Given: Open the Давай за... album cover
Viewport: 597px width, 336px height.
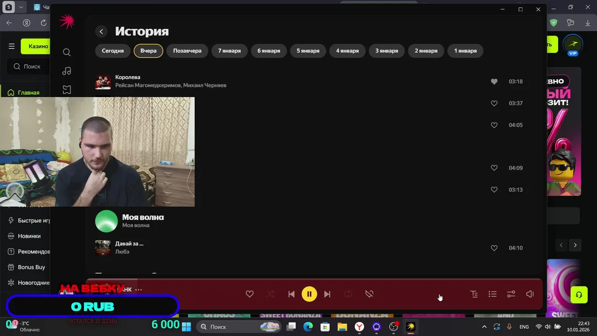Looking at the screenshot, I should pyautogui.click(x=103, y=248).
